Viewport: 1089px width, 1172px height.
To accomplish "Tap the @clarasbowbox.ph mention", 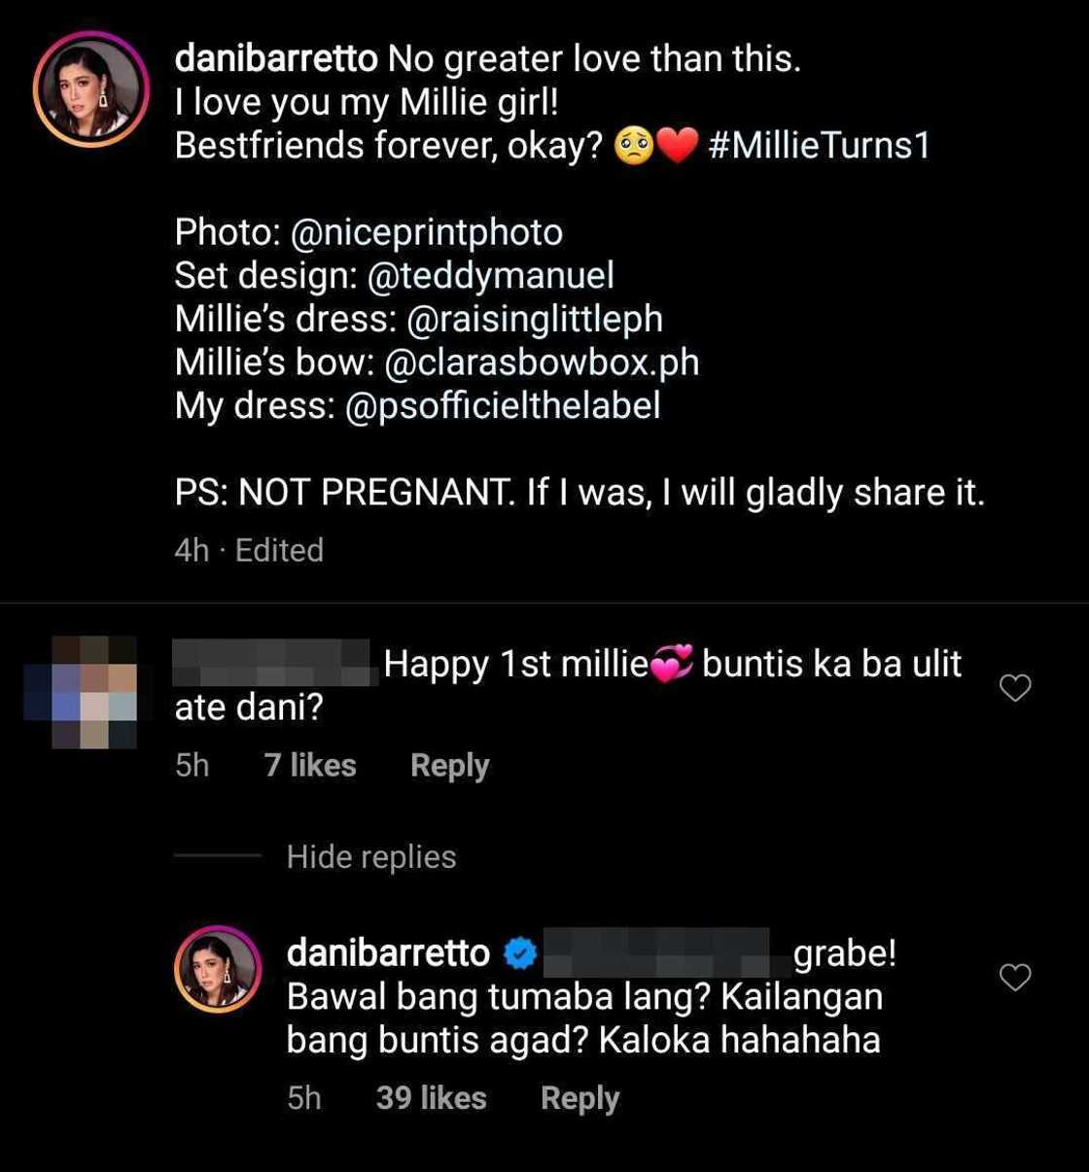I will [x=542, y=362].
